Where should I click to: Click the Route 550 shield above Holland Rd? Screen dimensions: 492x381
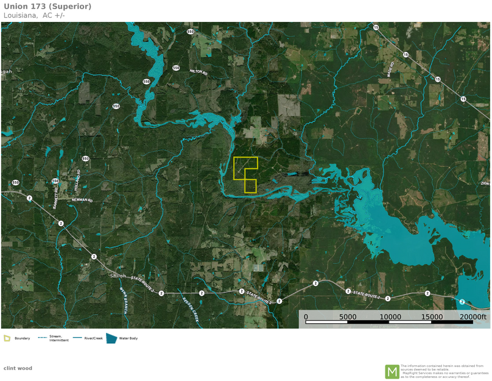click(85, 158)
